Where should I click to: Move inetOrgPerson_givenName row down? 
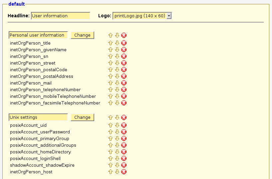coord(117,50)
